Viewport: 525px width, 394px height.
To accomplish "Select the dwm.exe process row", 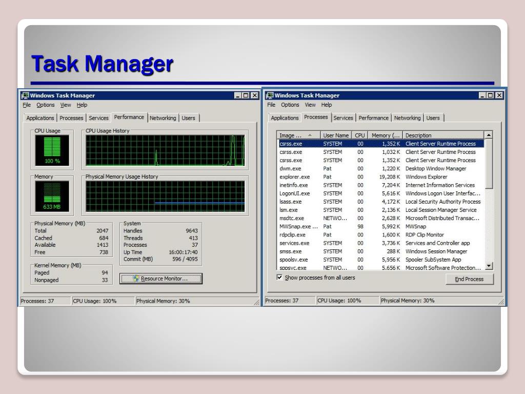I will point(381,168).
